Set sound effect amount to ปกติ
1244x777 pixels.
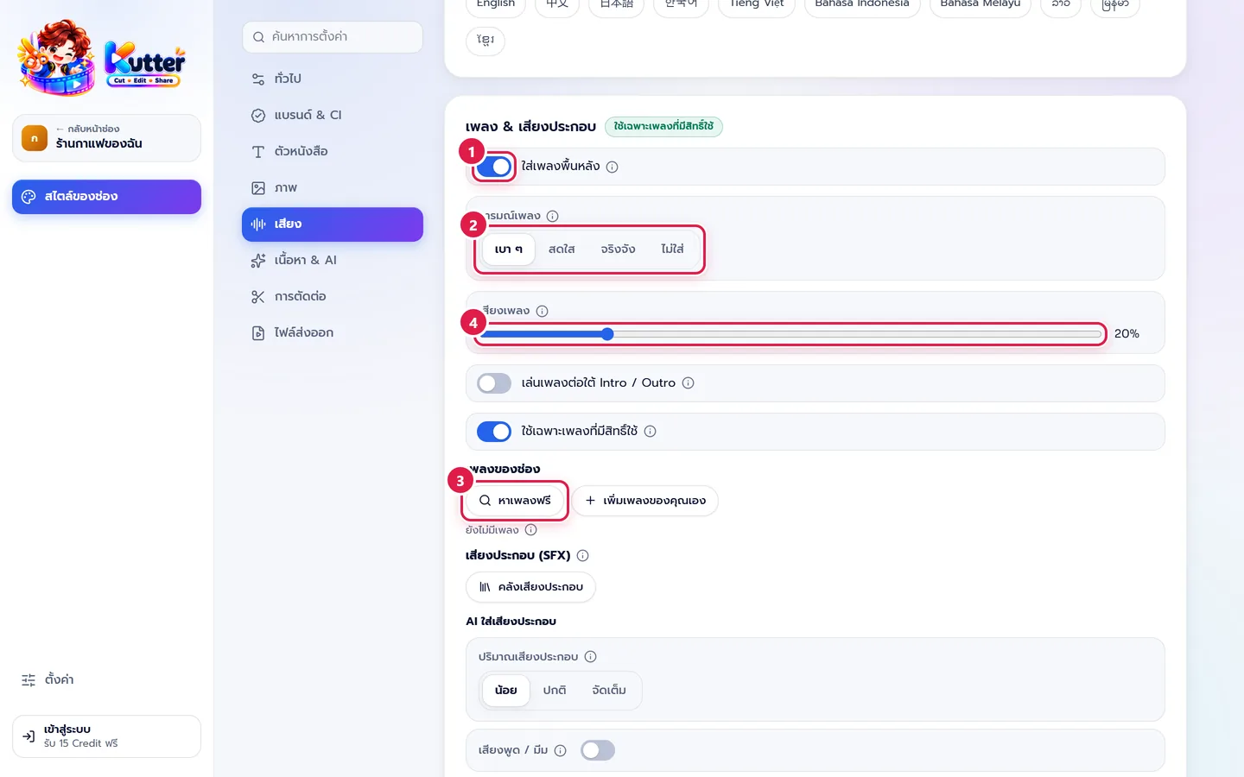[555, 690]
